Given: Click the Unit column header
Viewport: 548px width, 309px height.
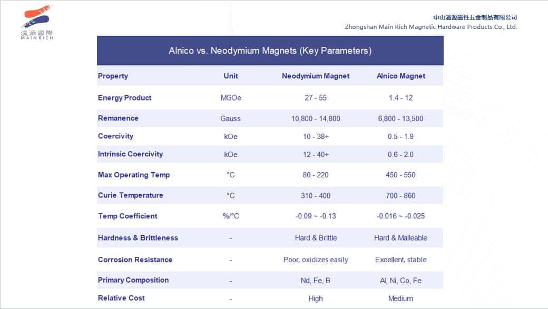Looking at the screenshot, I should tap(230, 76).
